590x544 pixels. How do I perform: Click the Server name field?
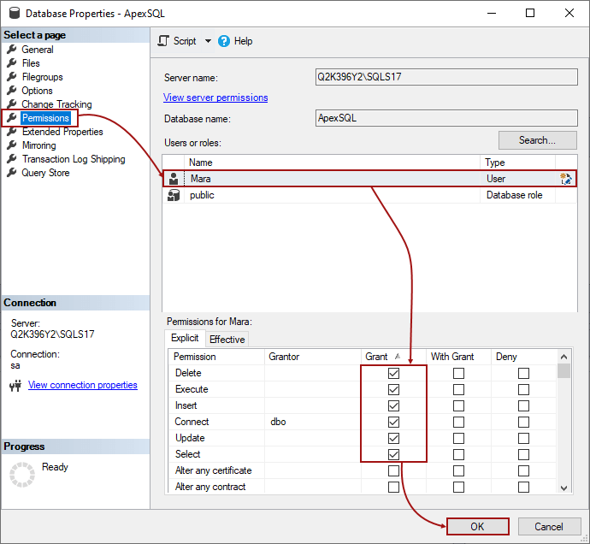point(446,77)
